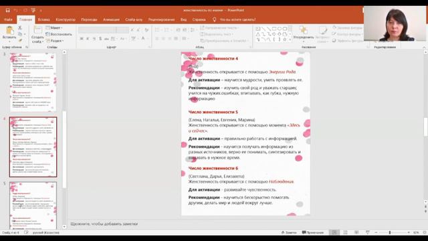Open the Упорядочить arrange menu
Screen dimensions: 428x241
tap(303, 34)
